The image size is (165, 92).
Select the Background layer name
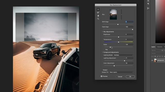tap(160, 60)
